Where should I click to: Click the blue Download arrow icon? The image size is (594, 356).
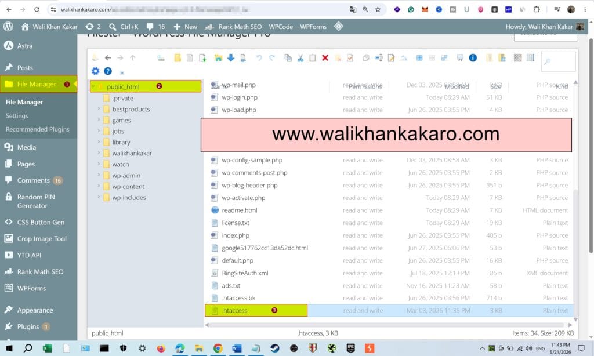coord(231,57)
